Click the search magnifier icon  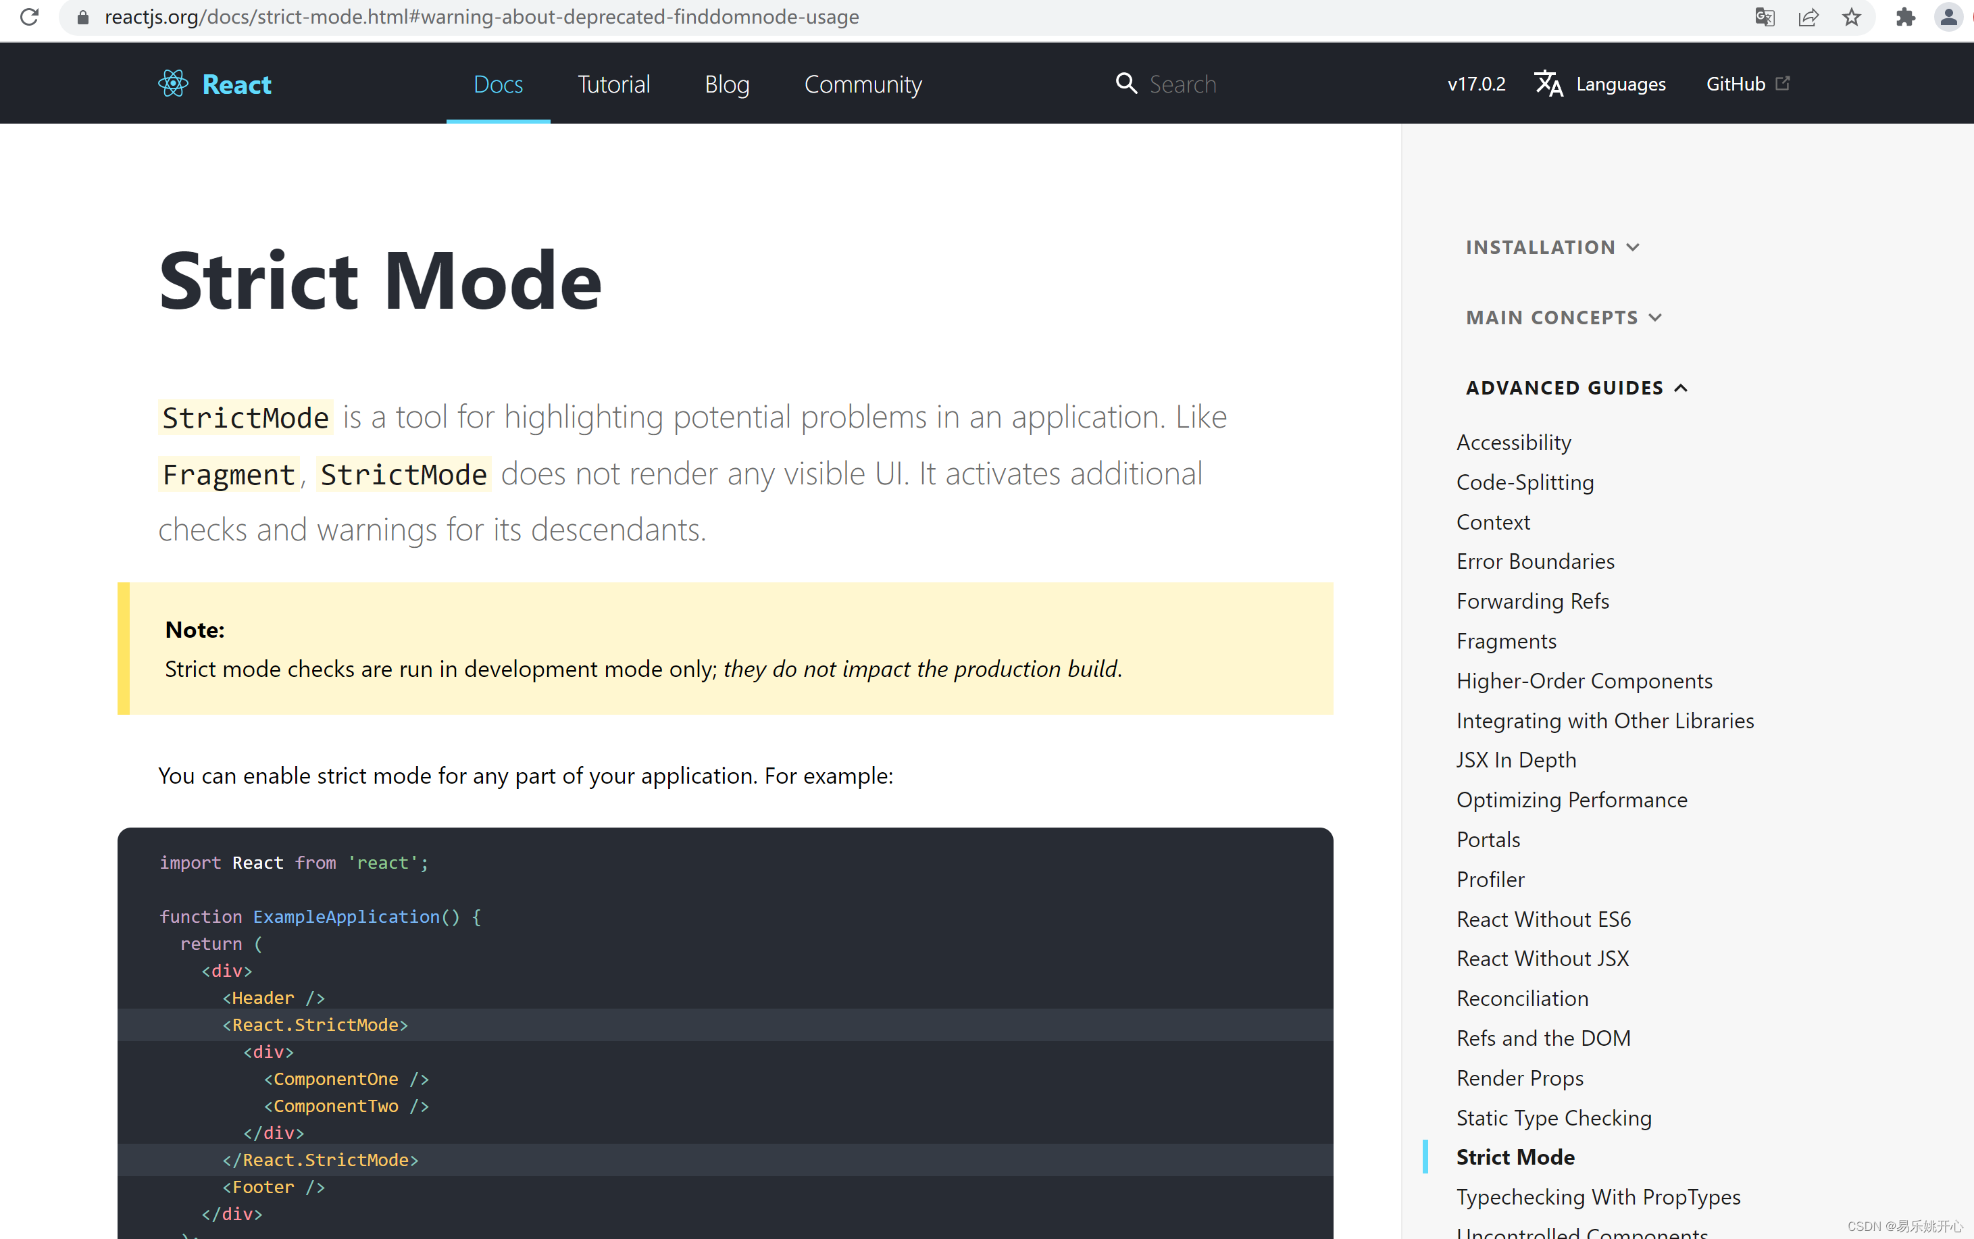coord(1126,83)
